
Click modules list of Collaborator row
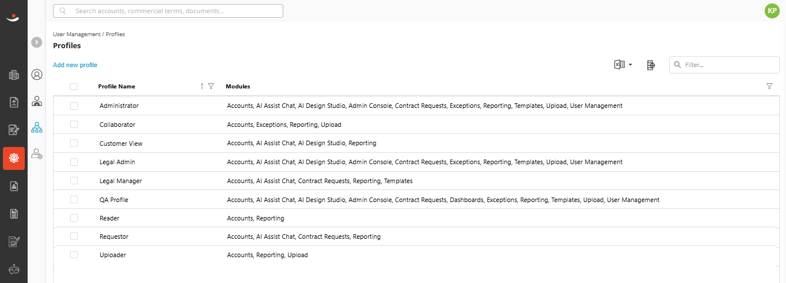(284, 125)
